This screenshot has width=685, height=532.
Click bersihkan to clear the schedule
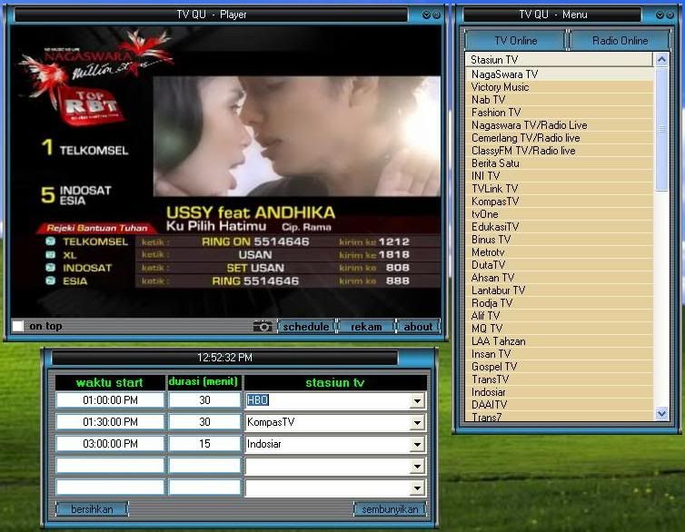pos(92,509)
